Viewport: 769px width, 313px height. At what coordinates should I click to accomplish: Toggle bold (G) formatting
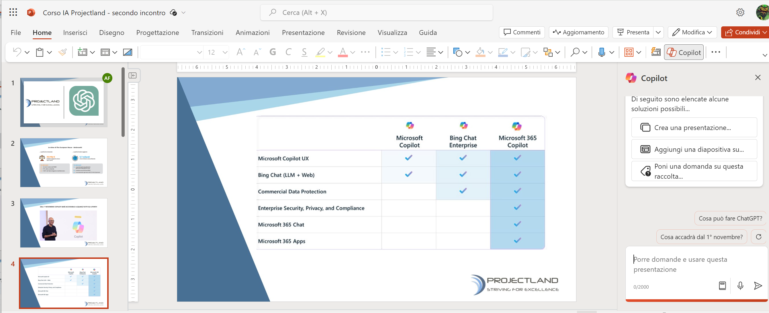pyautogui.click(x=273, y=52)
